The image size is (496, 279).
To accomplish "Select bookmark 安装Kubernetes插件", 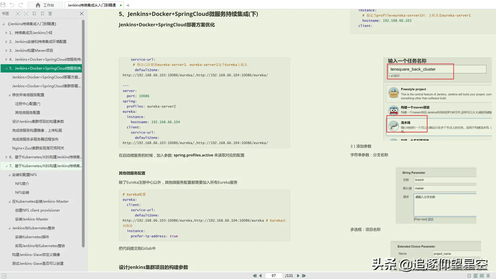I will [32, 237].
